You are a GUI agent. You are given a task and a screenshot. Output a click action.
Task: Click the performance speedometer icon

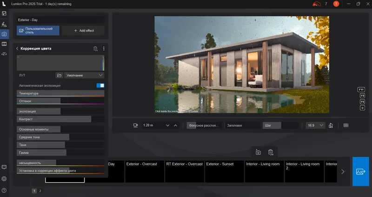click(x=317, y=4)
